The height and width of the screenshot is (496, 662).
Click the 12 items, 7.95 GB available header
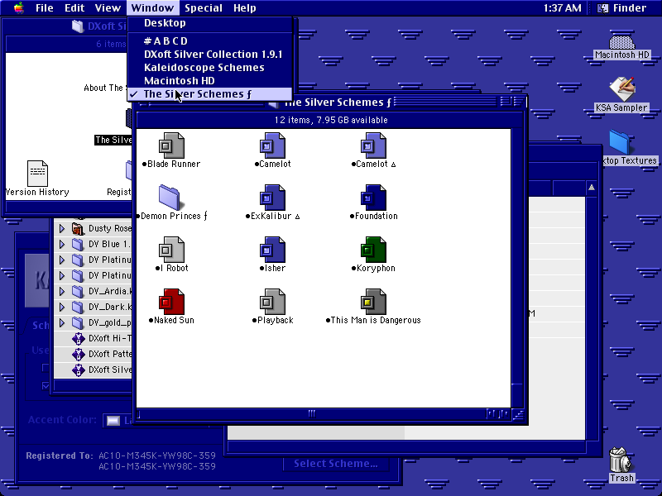(x=330, y=120)
